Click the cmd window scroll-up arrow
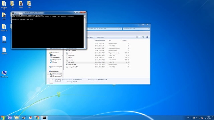The width and height of the screenshot is (214, 120). (85, 16)
